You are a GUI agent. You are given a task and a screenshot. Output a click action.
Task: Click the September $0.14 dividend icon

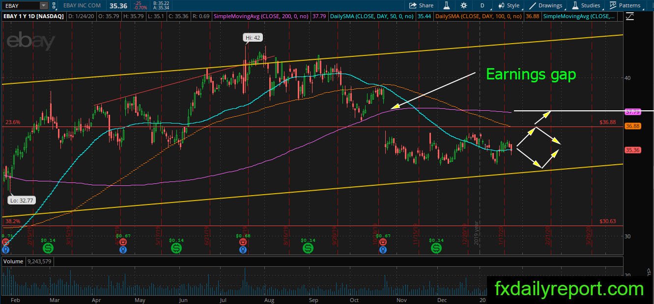[x=308, y=249]
